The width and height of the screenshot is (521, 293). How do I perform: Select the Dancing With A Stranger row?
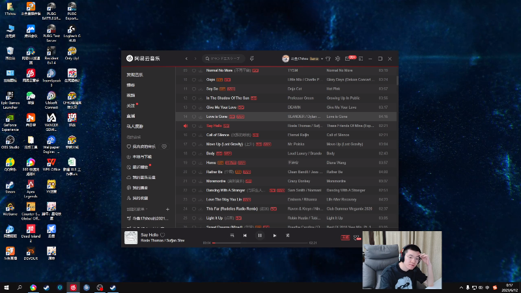286,190
